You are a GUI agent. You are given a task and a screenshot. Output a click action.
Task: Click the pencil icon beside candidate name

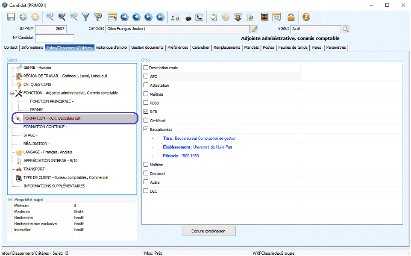tap(255, 29)
